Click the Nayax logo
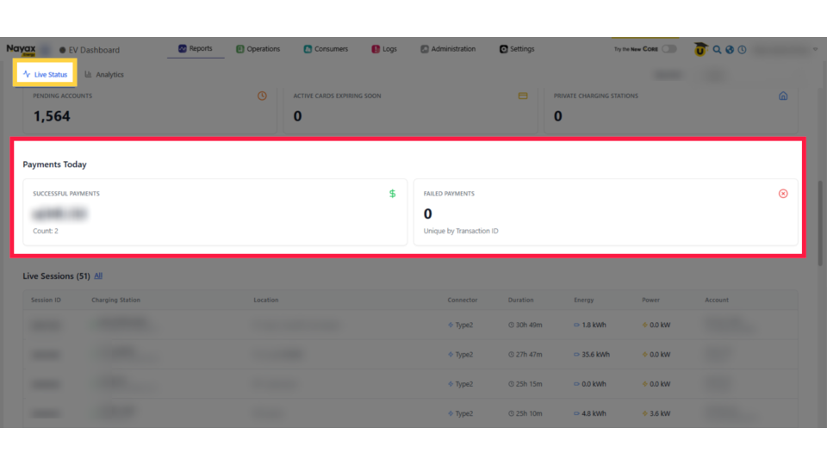The image size is (827, 465). point(21,50)
